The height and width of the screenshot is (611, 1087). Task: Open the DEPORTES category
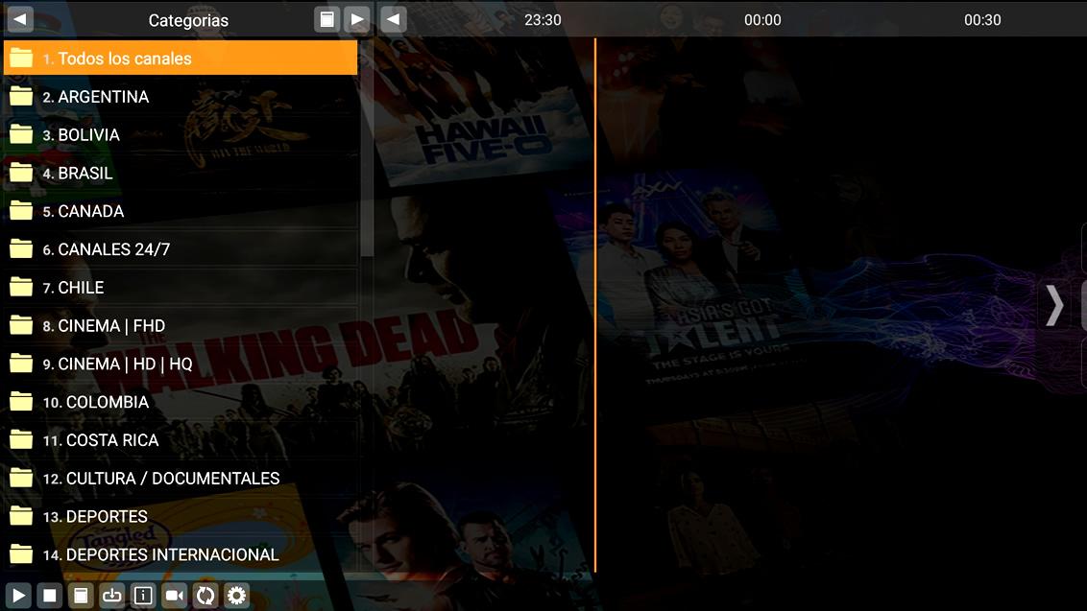coord(181,516)
